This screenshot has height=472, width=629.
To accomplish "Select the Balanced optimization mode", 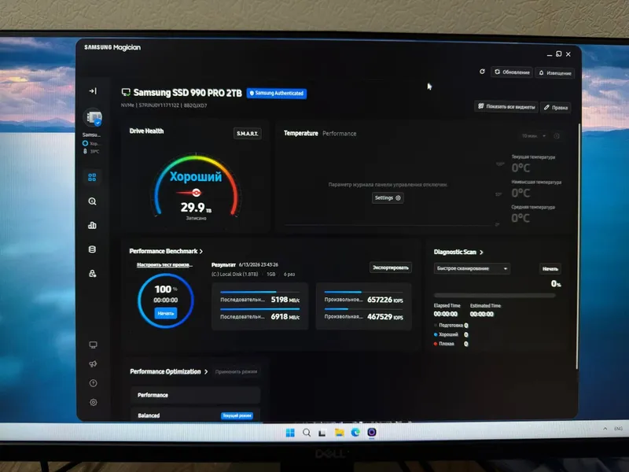I will 195,415.
